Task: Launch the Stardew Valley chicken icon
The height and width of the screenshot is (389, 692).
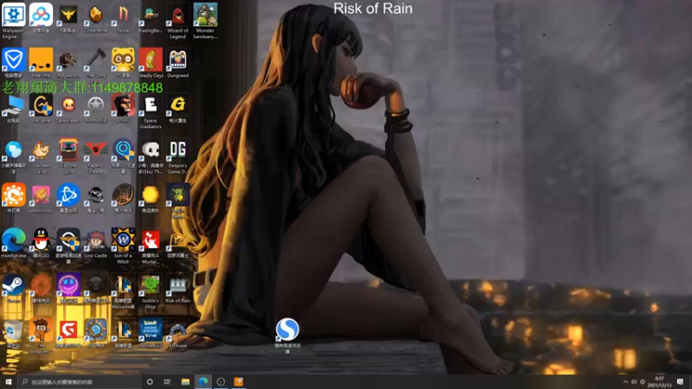Action: (x=41, y=156)
